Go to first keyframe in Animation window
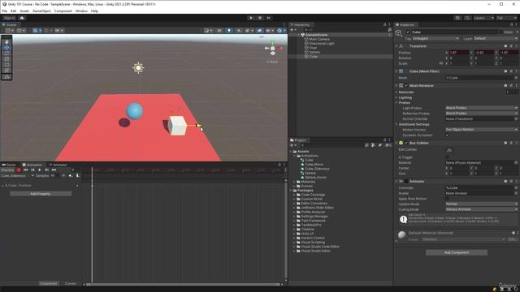520x292 pixels. coord(25,170)
